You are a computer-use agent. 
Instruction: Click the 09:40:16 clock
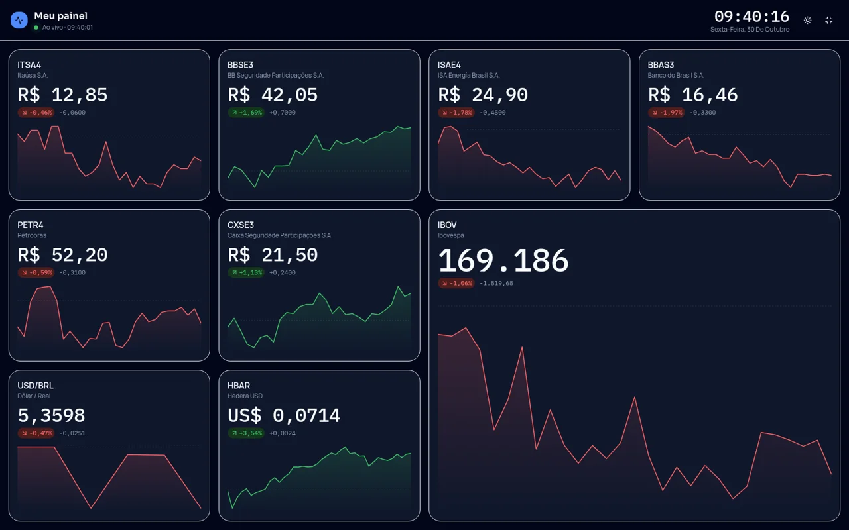click(x=751, y=17)
